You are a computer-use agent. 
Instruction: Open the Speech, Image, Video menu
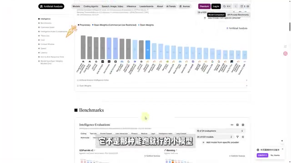point(112,6)
